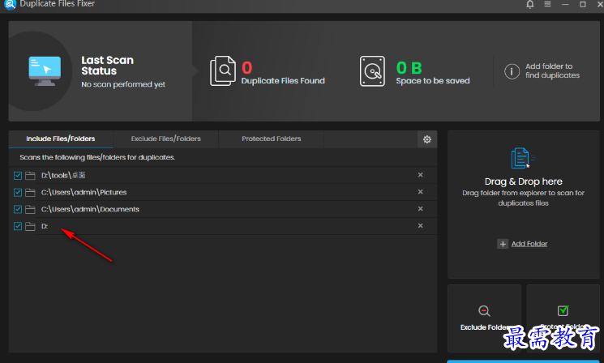Screen dimensions: 604x363
Task: Maximize the Duplicate Files Fixer window
Action: pos(583,4)
